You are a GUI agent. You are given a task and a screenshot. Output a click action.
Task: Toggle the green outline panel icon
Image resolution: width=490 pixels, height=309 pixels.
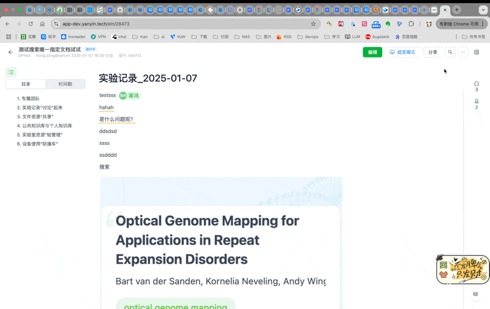[x=11, y=72]
